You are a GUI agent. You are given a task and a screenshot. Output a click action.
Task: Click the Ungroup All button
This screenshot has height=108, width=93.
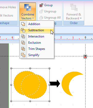tap(50, 18)
